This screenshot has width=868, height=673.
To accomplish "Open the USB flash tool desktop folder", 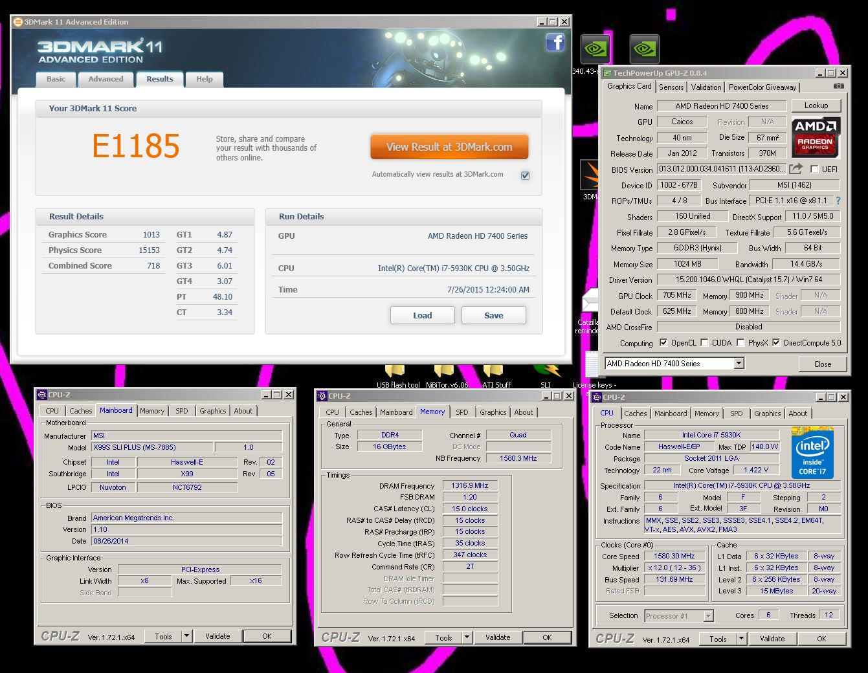I will click(x=395, y=370).
